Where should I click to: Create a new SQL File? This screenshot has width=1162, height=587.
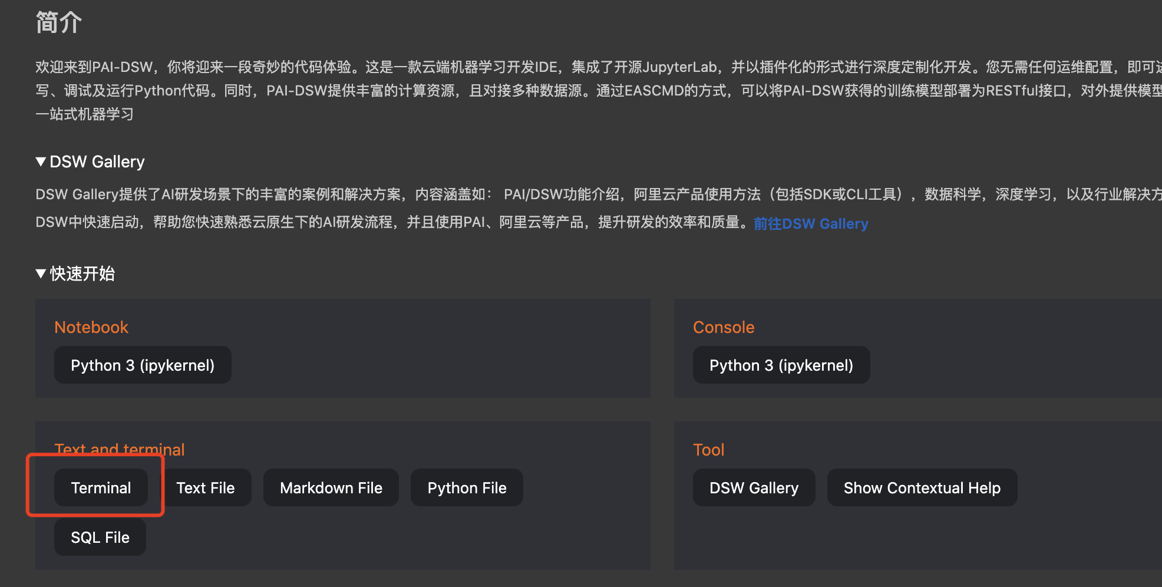[x=100, y=537]
